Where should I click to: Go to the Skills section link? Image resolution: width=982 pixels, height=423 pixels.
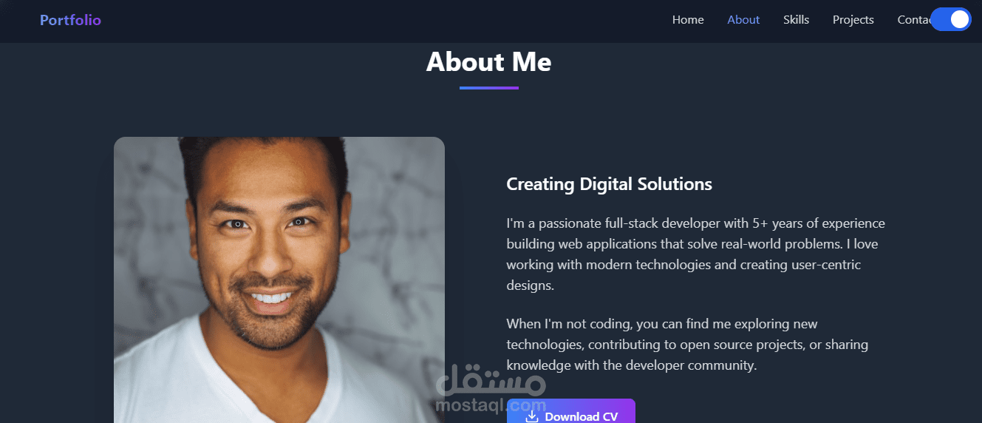pos(796,20)
